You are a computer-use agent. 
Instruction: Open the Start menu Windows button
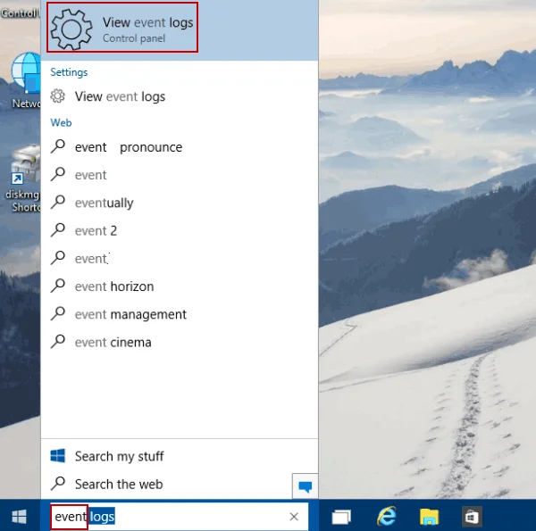tap(19, 517)
